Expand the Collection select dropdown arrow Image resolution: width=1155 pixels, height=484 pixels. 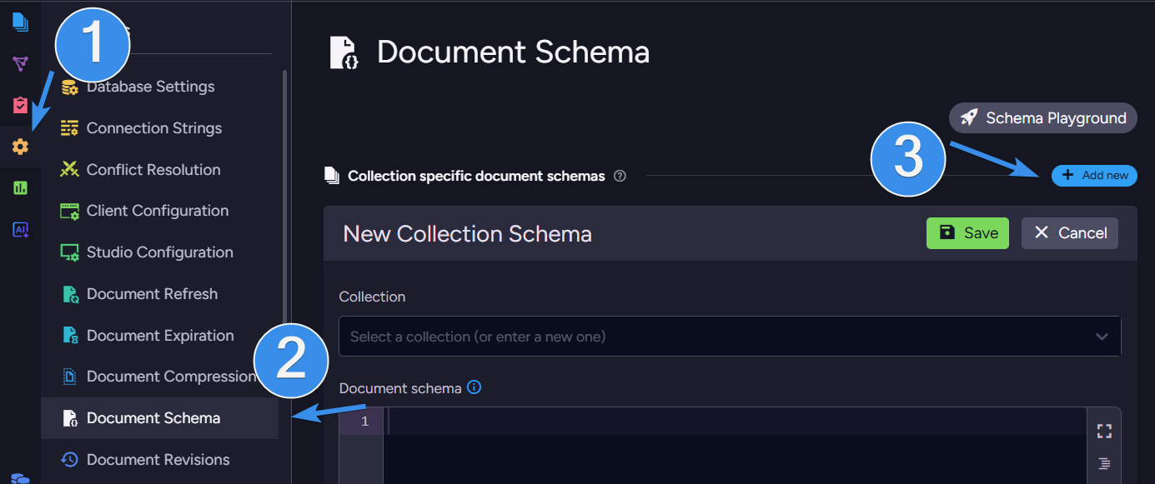point(1102,337)
